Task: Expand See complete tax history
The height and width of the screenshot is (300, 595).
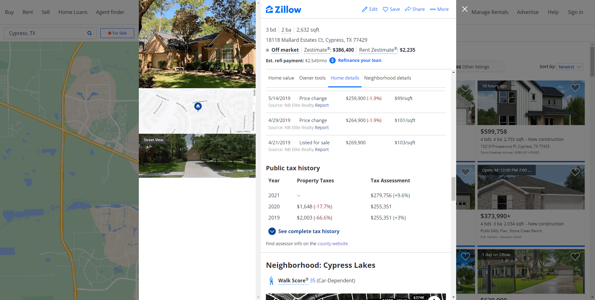Action: pyautogui.click(x=304, y=231)
